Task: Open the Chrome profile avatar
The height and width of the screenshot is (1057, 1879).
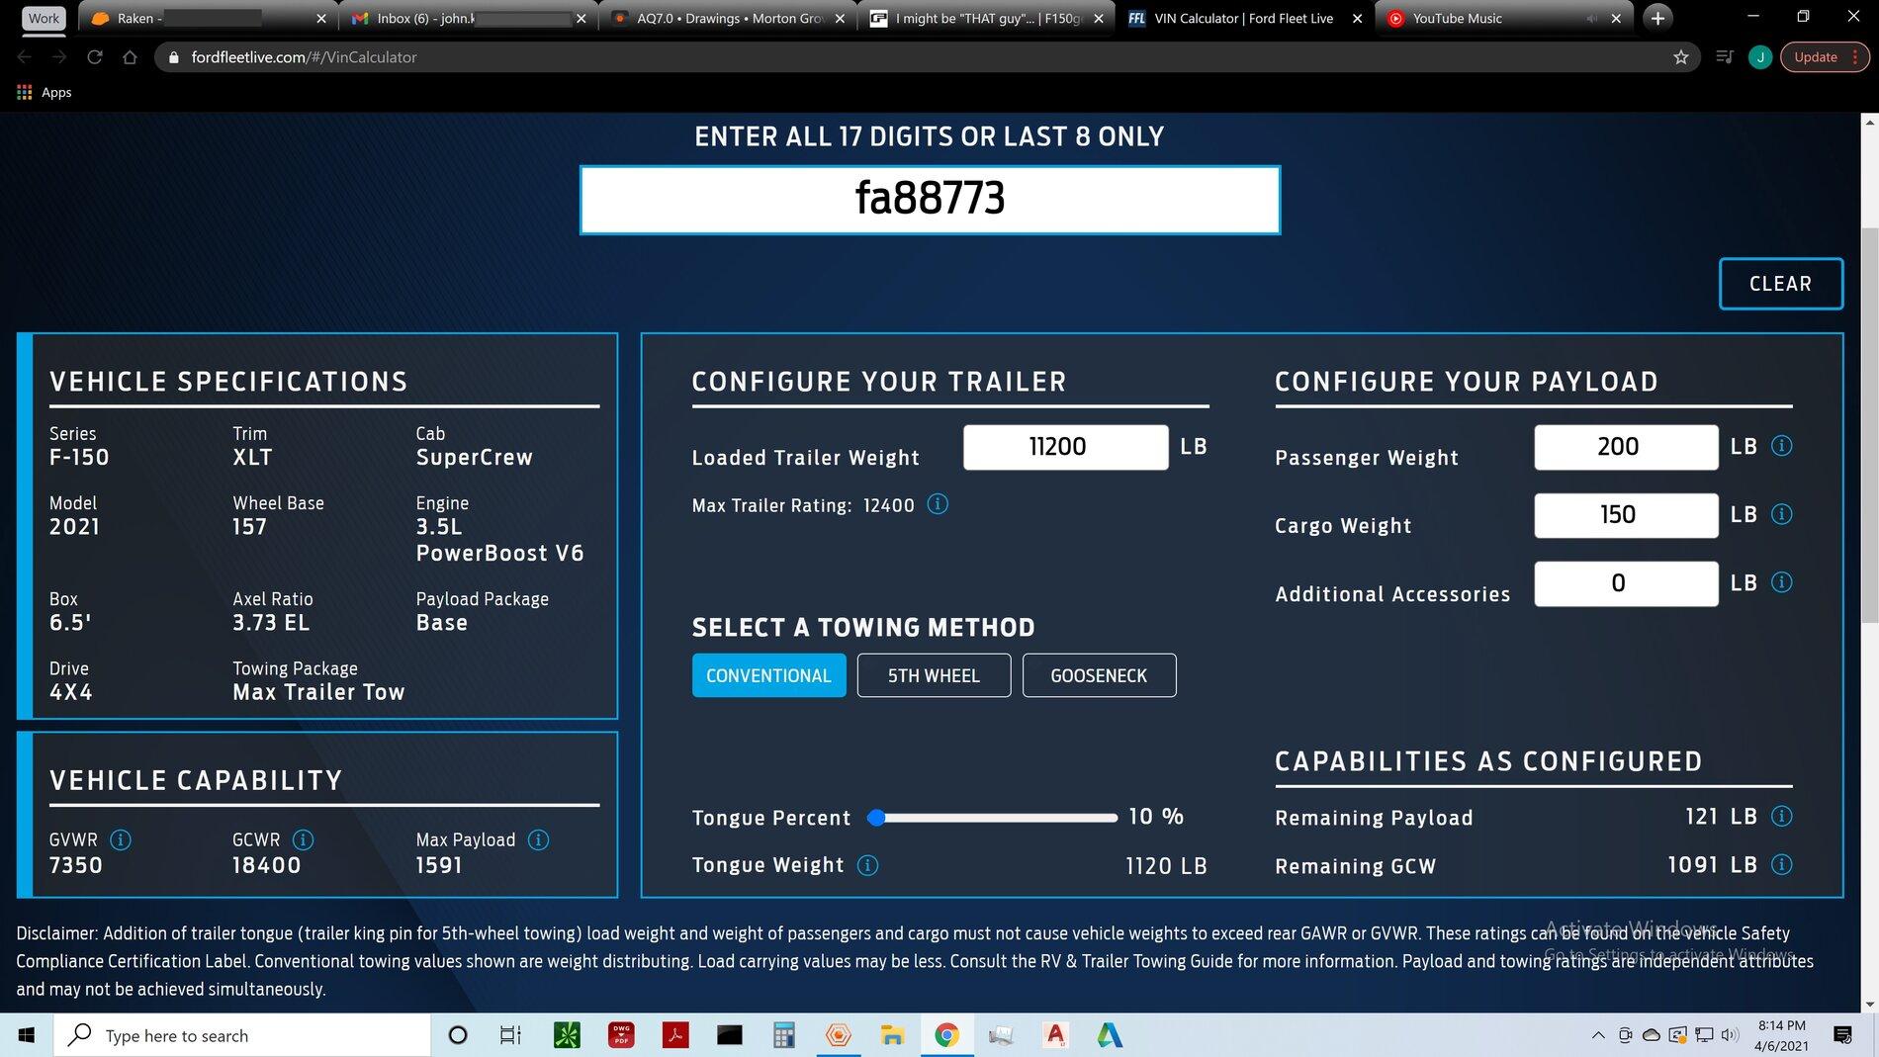Action: pyautogui.click(x=1760, y=57)
